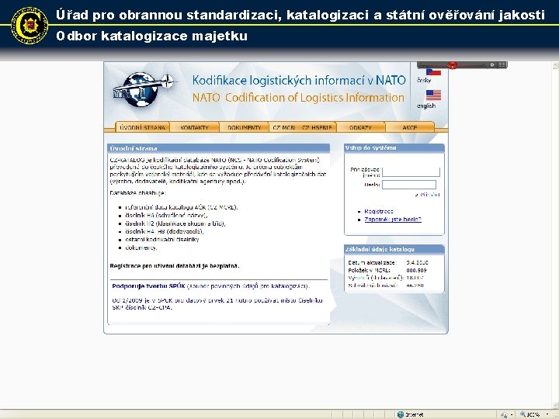Open the zoom level dropdown arrow
Image resolution: width=559 pixels, height=419 pixels.
pyautogui.click(x=547, y=414)
